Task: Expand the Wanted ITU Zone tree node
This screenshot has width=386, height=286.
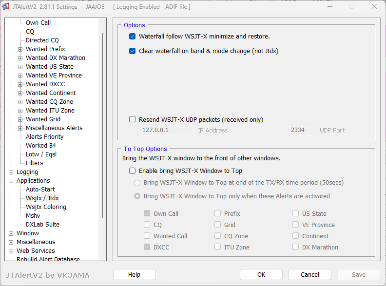Action: point(20,111)
